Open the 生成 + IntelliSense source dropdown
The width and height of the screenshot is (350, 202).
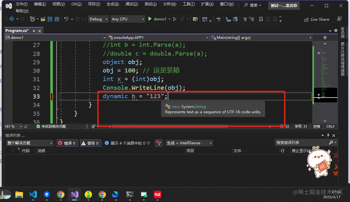189,143
